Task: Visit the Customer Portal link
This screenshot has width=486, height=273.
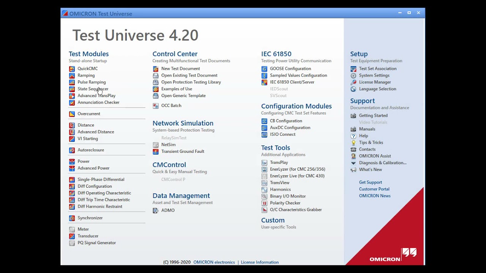Action: (374, 189)
